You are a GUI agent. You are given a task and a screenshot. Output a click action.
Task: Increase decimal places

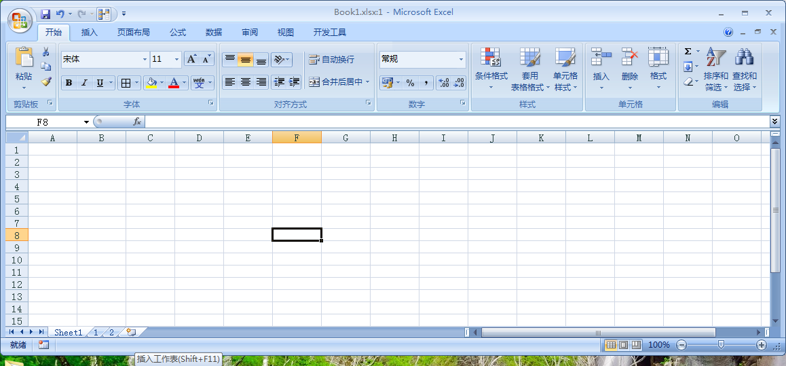pos(444,83)
